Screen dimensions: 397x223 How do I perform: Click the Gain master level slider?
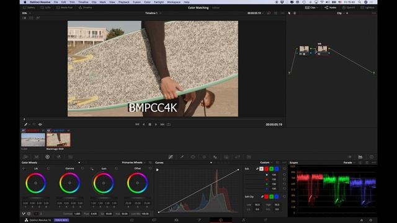click(x=104, y=198)
